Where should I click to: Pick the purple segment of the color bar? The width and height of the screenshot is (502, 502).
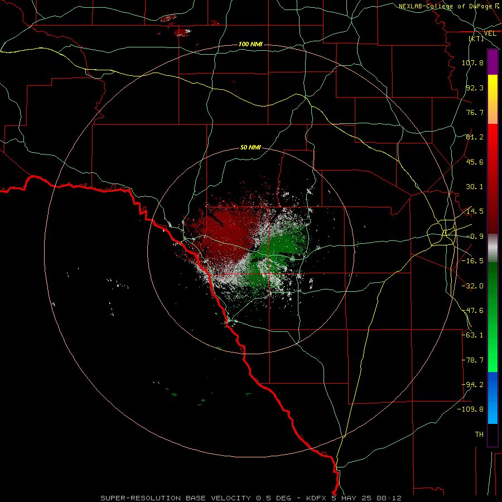tap(493, 62)
